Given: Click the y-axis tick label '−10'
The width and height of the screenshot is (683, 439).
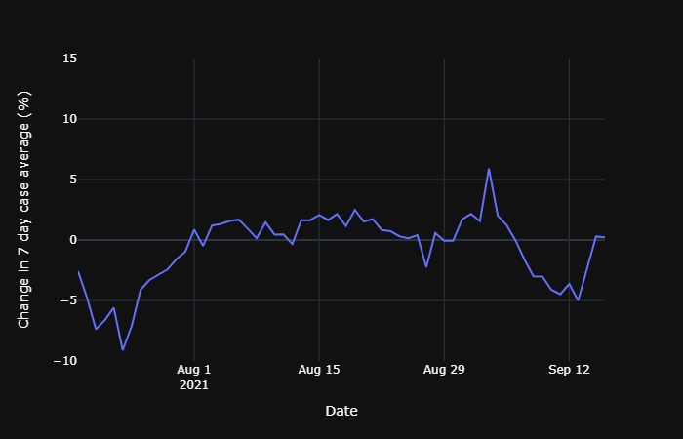Looking at the screenshot, I should click(65, 361).
